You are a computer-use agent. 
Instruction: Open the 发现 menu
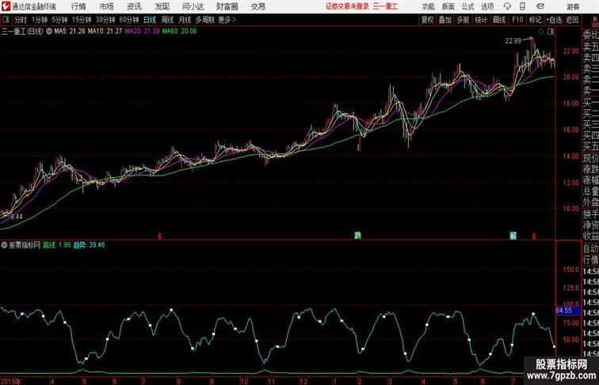point(162,6)
